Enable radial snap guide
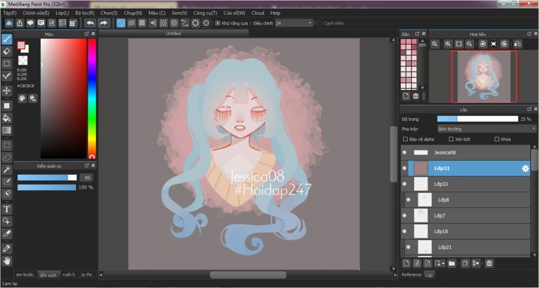 (x=163, y=23)
